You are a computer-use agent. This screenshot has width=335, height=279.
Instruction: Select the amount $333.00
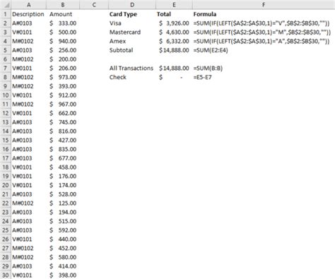[63, 23]
